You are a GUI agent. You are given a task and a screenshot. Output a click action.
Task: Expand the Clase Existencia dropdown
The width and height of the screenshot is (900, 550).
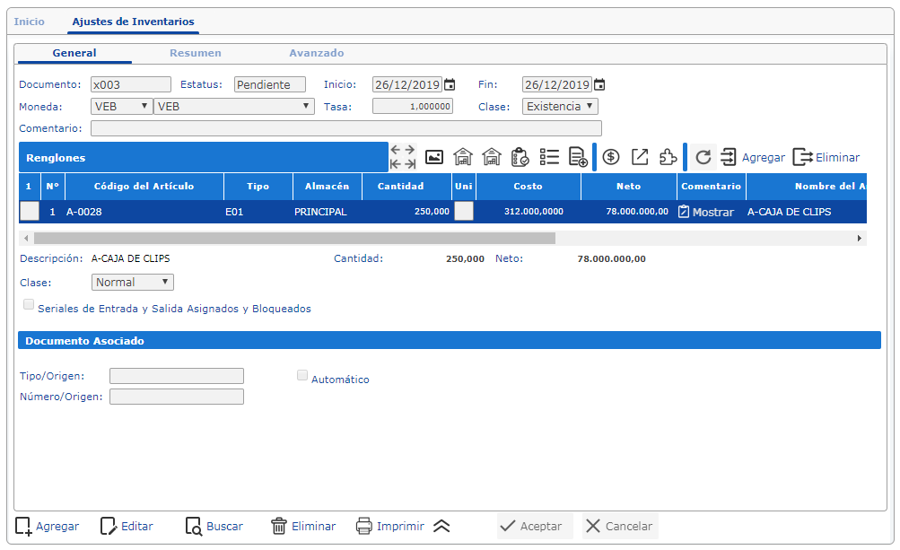point(560,106)
